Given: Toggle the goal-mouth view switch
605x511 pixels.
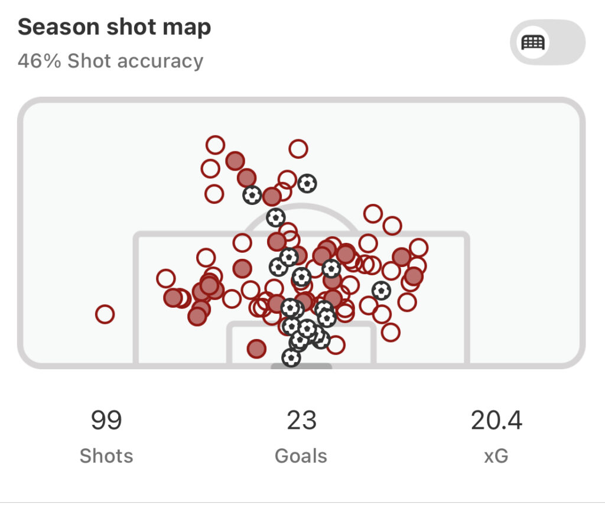Looking at the screenshot, I should coord(547,43).
